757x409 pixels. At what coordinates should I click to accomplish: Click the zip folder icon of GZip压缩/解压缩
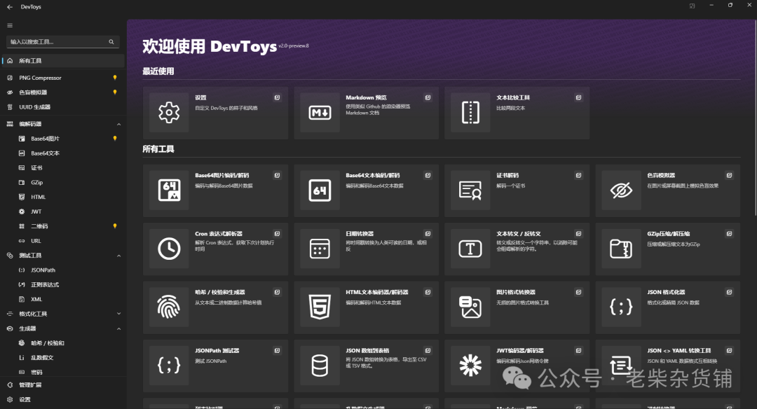pyautogui.click(x=621, y=249)
